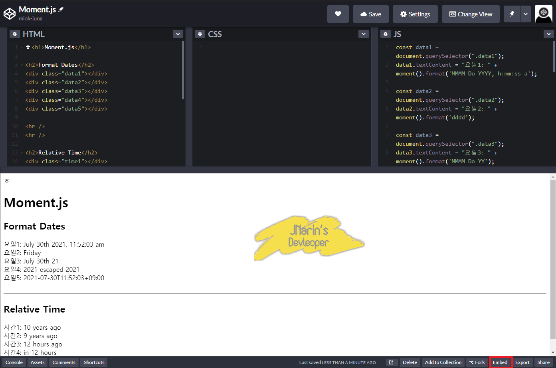Show keyboard Shortcuts
This screenshot has width=556, height=368.
pos(94,362)
